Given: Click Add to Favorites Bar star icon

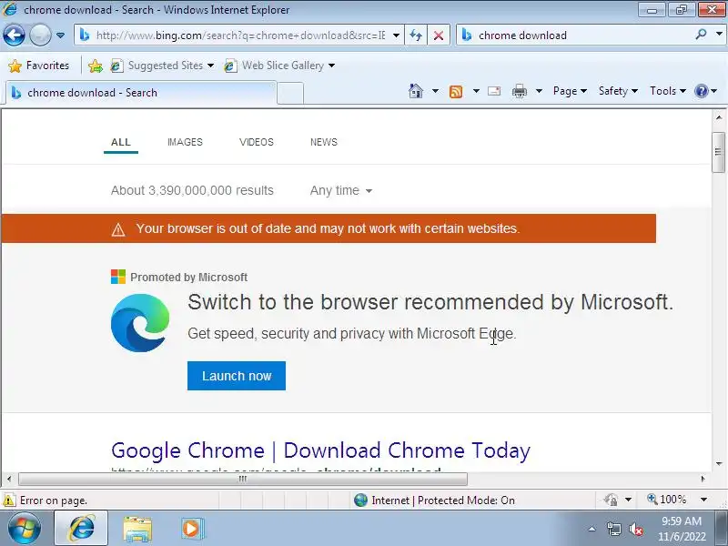Looking at the screenshot, I should (x=96, y=66).
